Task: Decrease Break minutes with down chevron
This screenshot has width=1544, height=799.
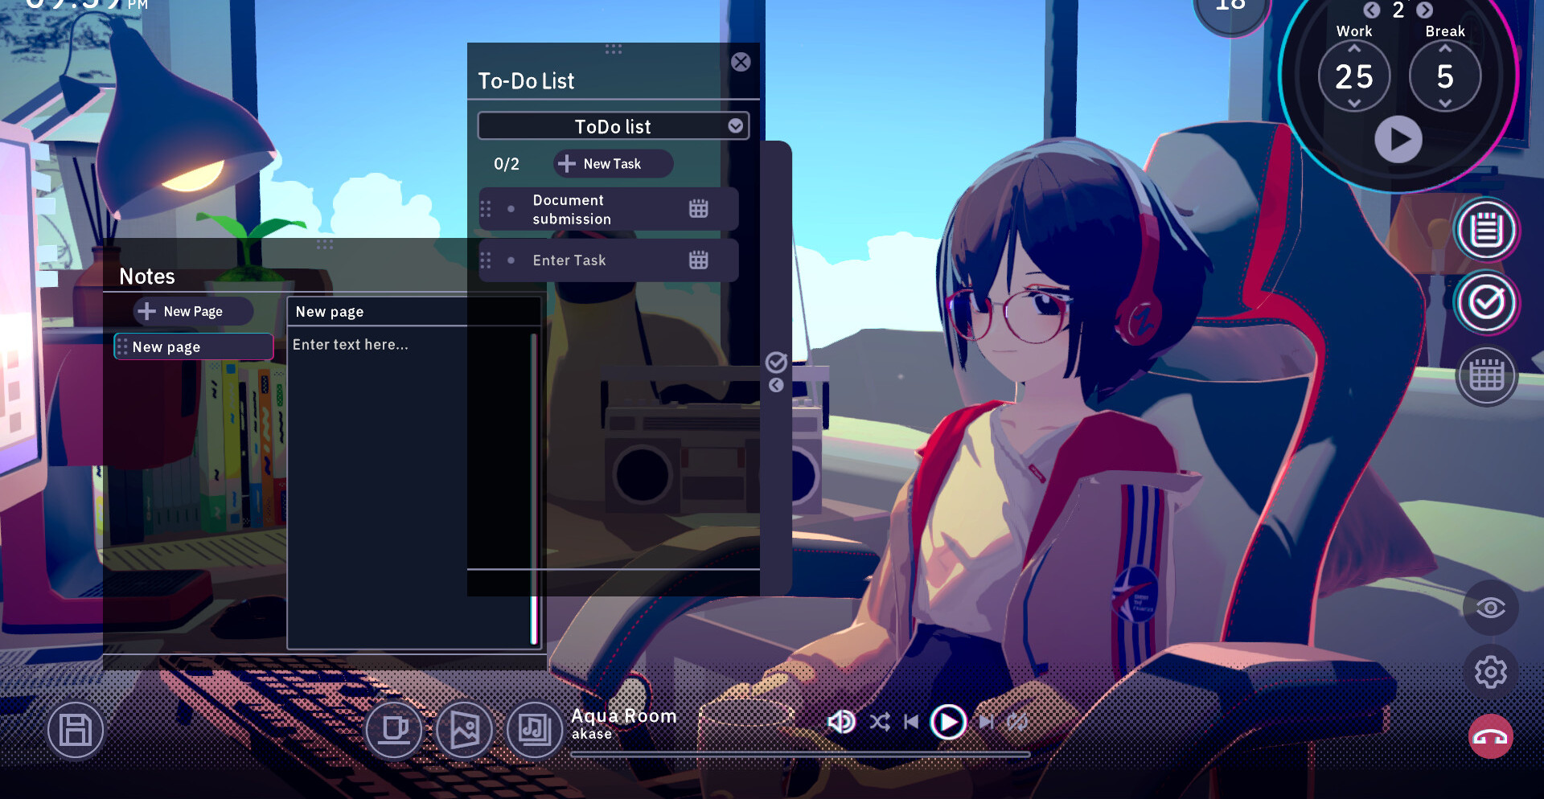Action: click(1445, 104)
